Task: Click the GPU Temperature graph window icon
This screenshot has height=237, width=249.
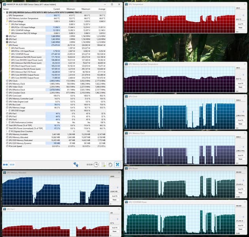Action: 126,4
